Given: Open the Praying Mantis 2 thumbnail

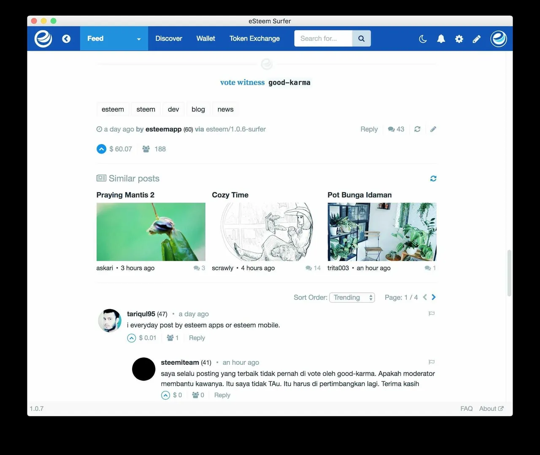Looking at the screenshot, I should click(x=151, y=232).
